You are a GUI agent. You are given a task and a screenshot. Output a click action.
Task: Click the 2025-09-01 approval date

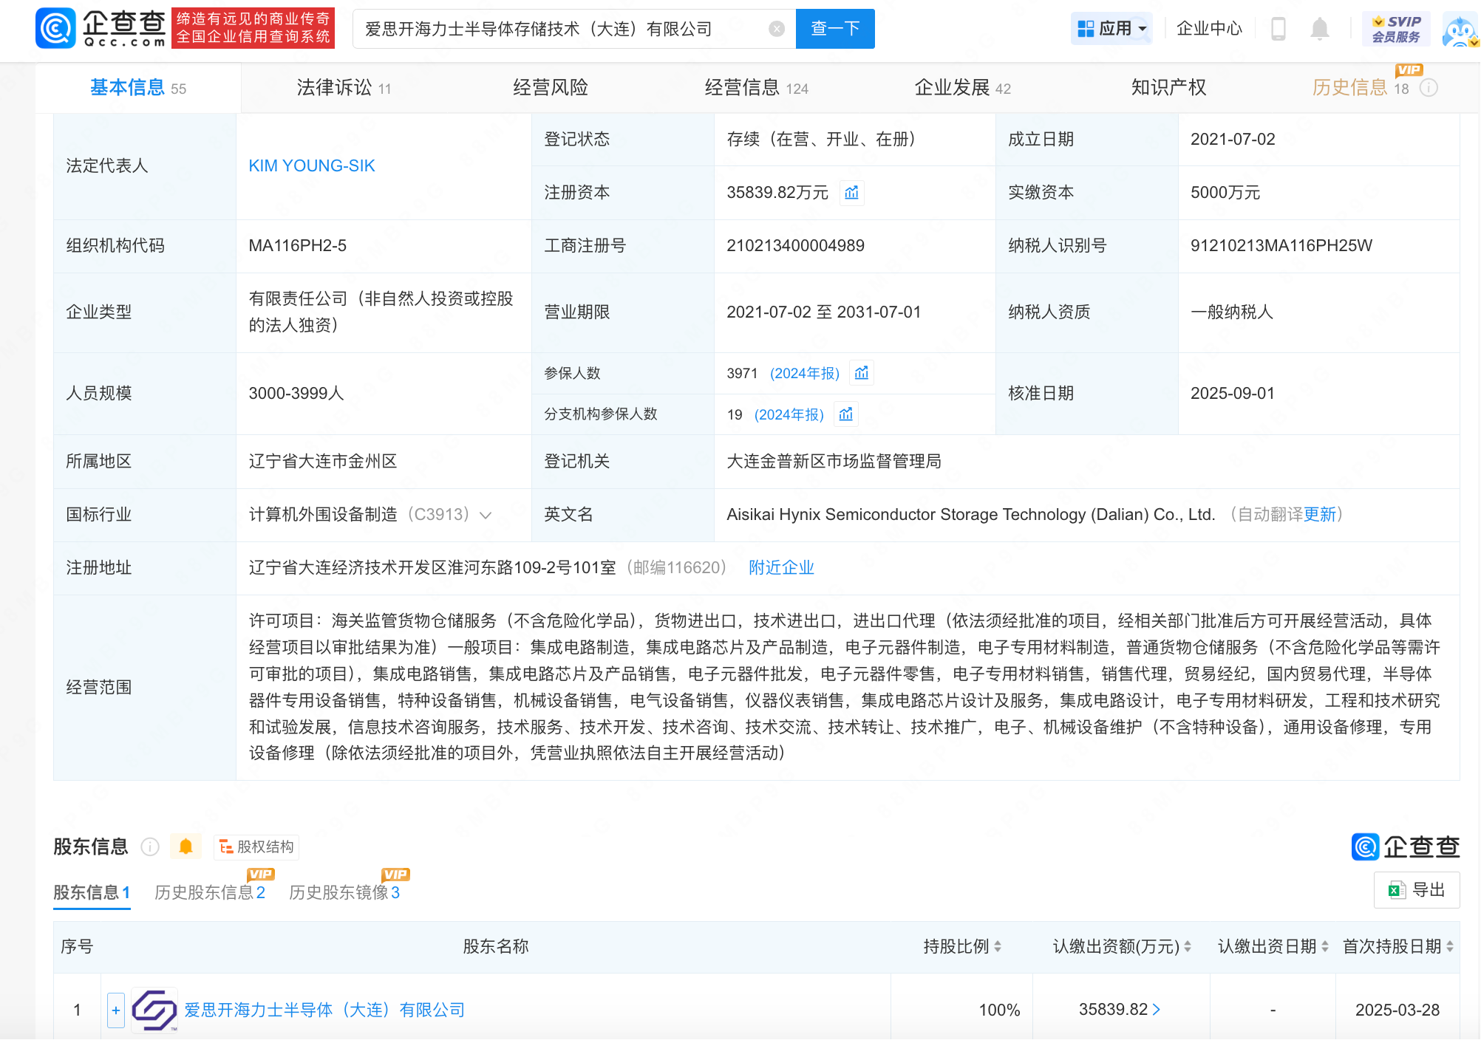[1232, 393]
